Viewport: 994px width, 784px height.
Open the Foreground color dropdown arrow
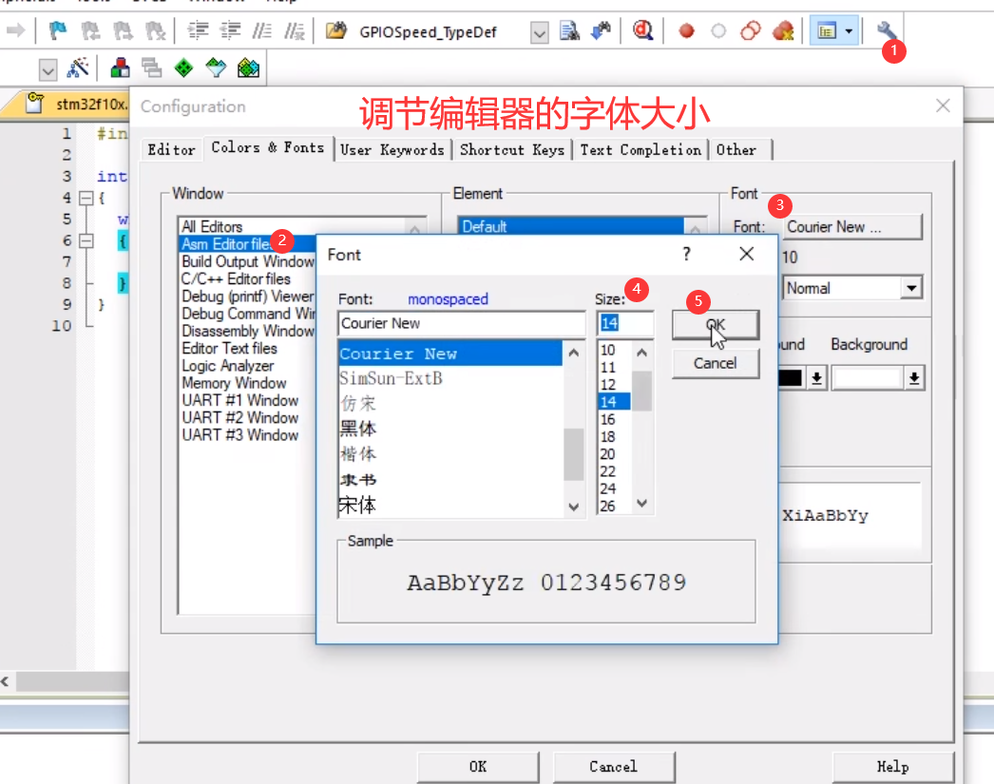(x=816, y=378)
